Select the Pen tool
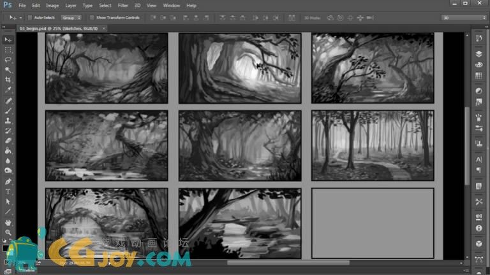The image size is (490, 275). (8, 181)
